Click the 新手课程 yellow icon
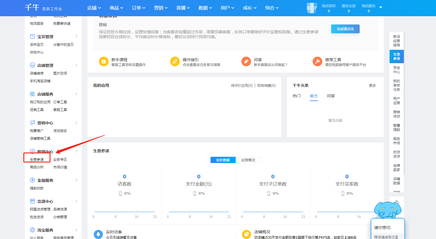This screenshot has height=239, width=436. click(104, 61)
